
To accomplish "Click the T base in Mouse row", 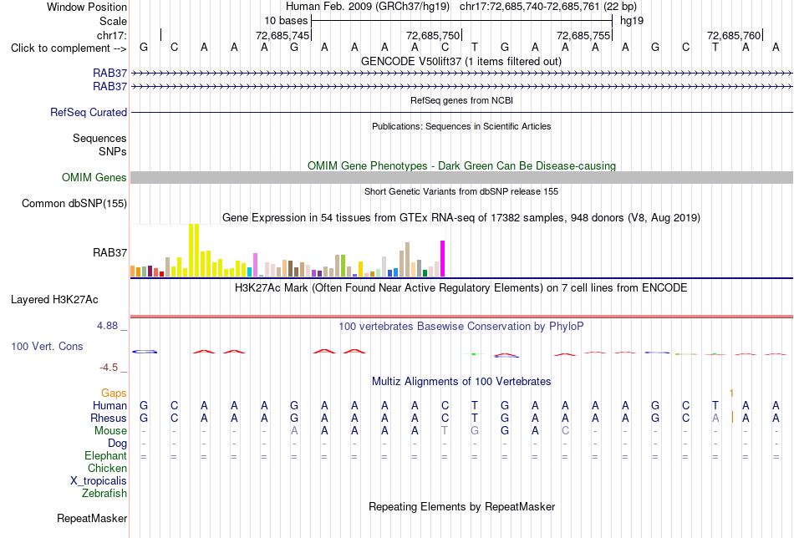I will coord(445,431).
